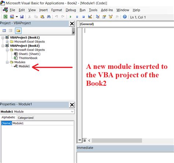Open the File menu
Screen dimensions: 174x163
coord(12,10)
